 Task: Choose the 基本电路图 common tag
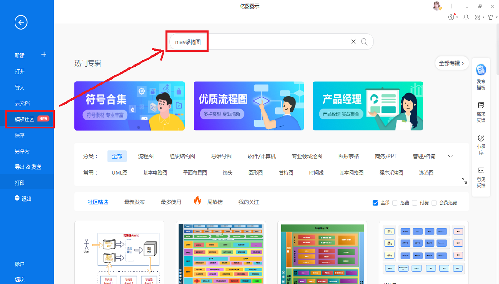[155, 172]
